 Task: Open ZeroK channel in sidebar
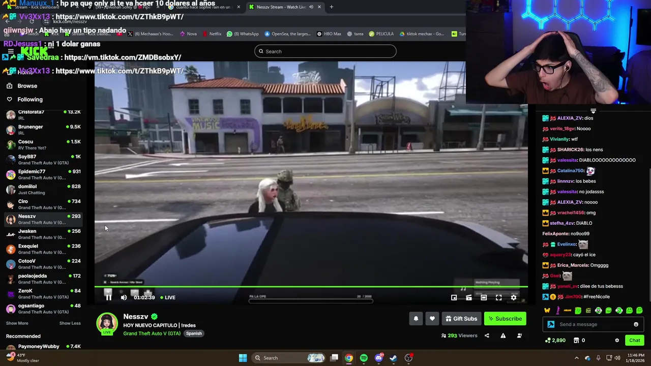click(43, 294)
